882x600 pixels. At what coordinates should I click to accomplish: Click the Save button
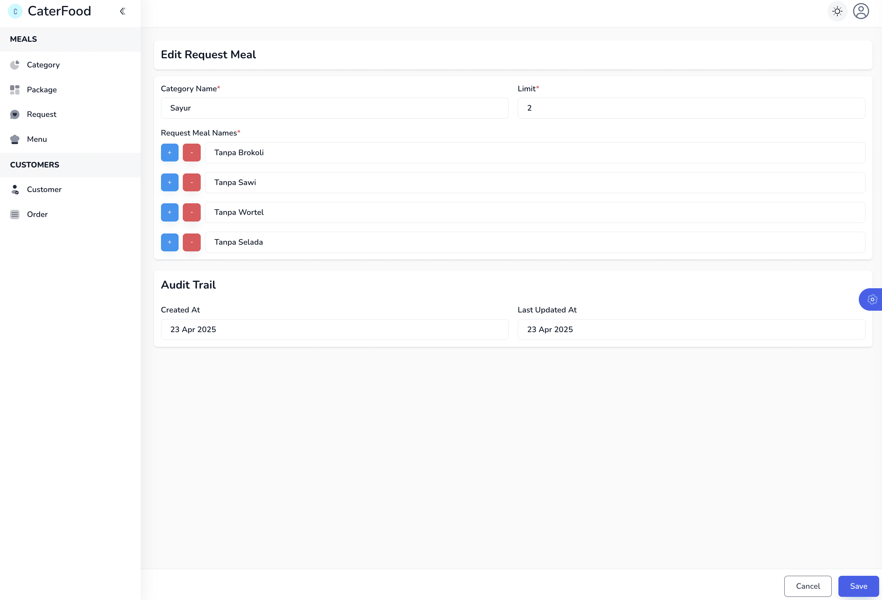pos(858,586)
